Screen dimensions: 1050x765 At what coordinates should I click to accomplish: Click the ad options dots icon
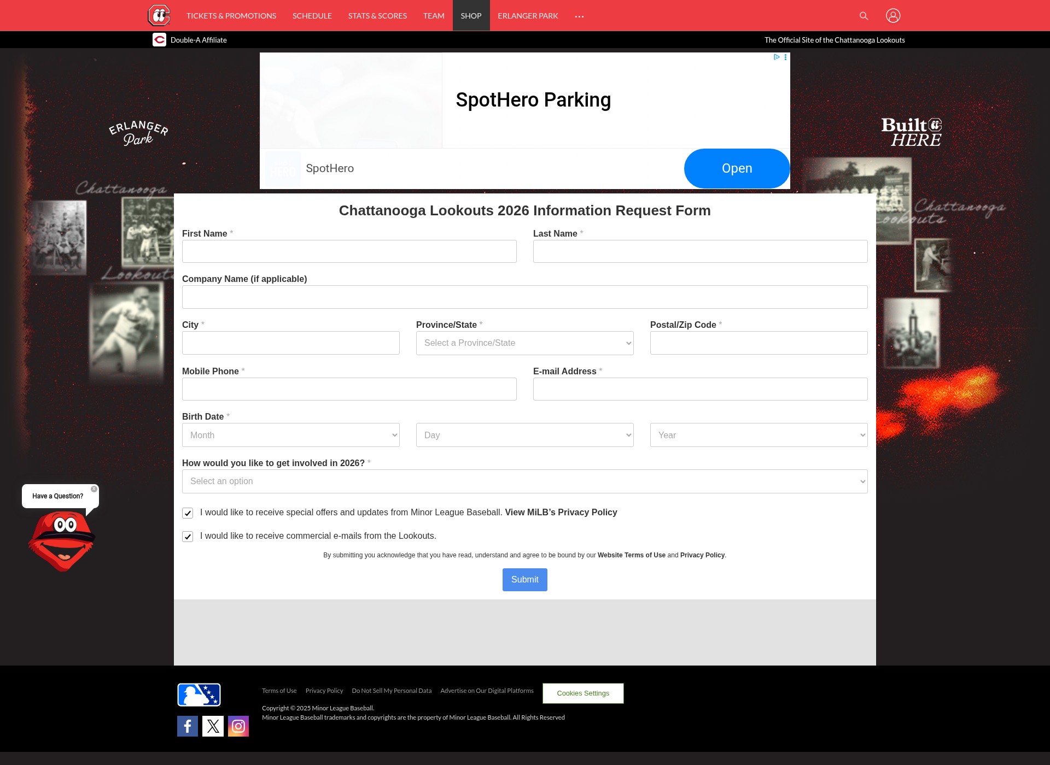click(x=786, y=57)
